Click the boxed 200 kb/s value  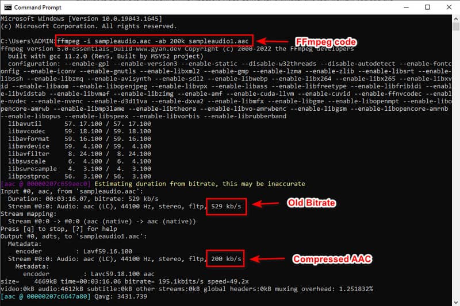point(225,259)
